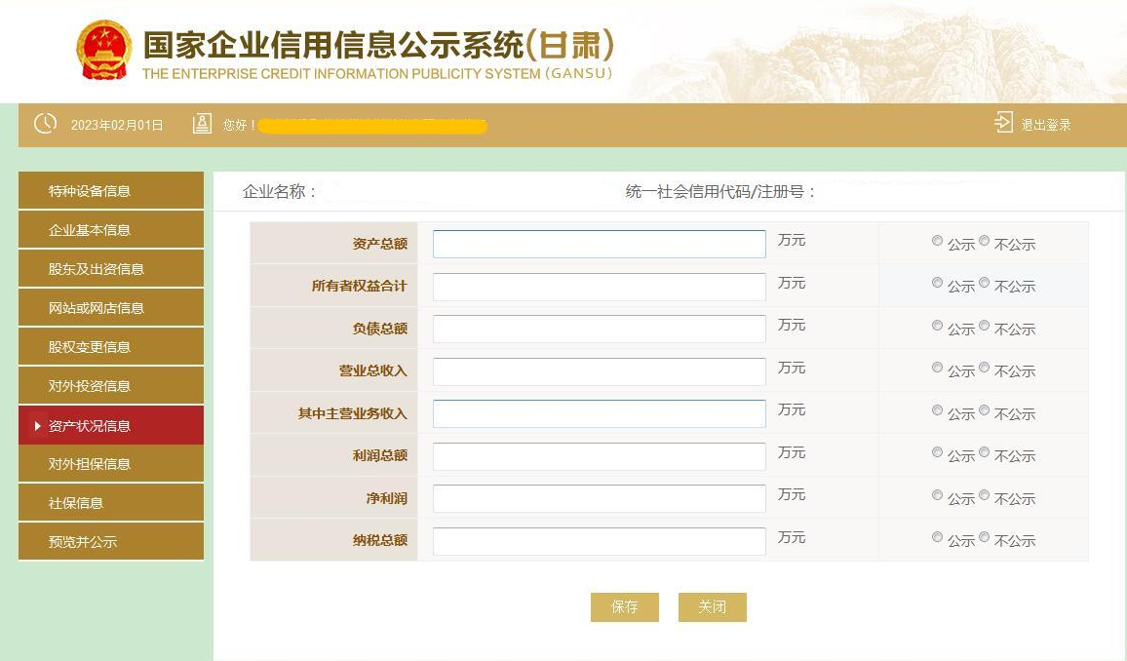Select 公示 for 净利润
Viewport: 1127px width, 661px height.
click(x=937, y=495)
